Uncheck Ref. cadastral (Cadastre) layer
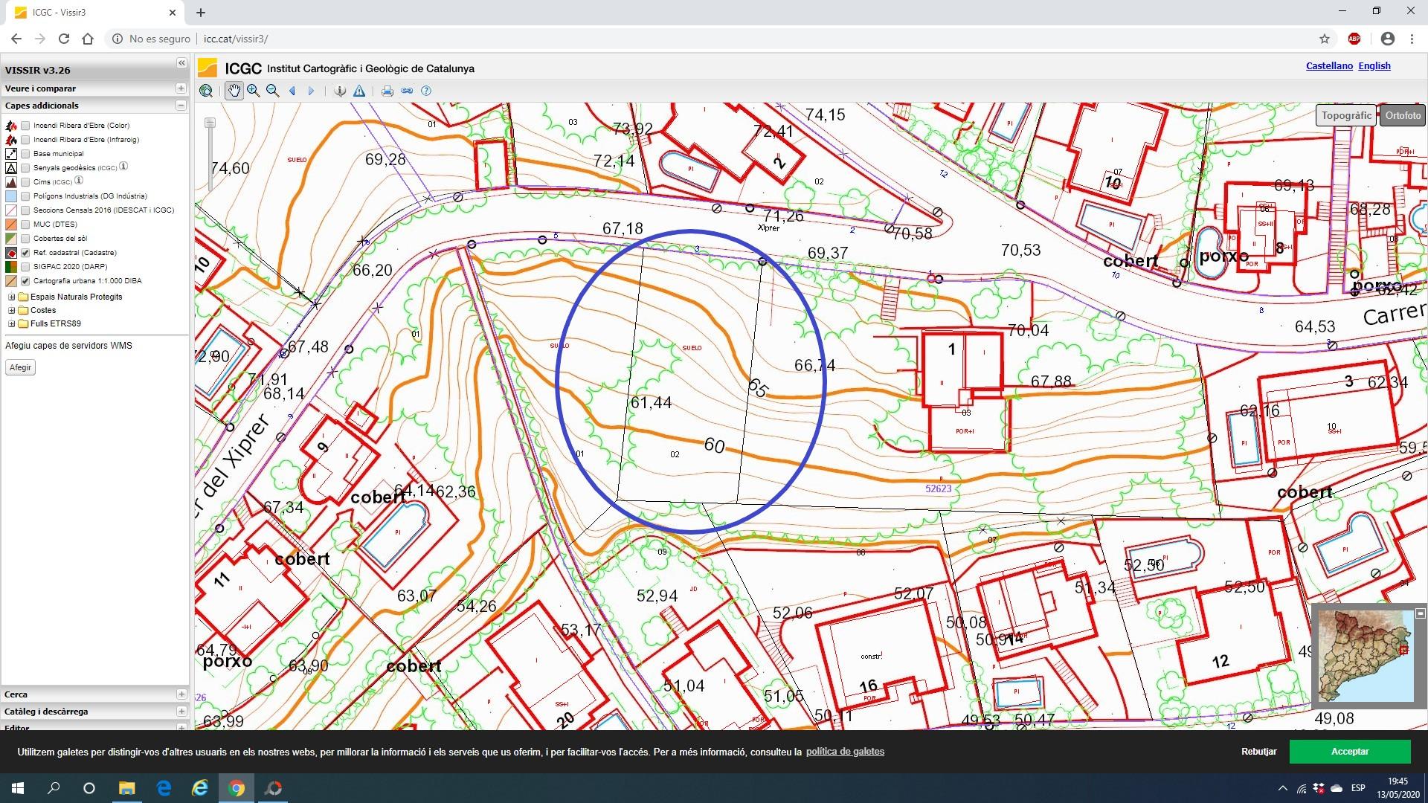Viewport: 1428px width, 803px height. 26,253
